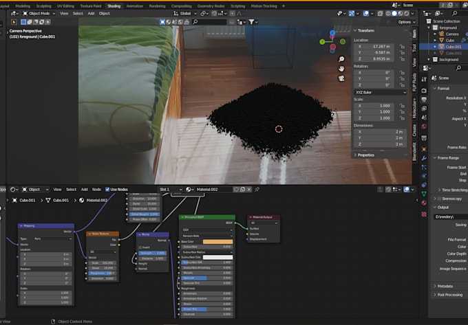This screenshot has height=325, width=468.
Task: Toggle show overlays button
Action: point(366,14)
